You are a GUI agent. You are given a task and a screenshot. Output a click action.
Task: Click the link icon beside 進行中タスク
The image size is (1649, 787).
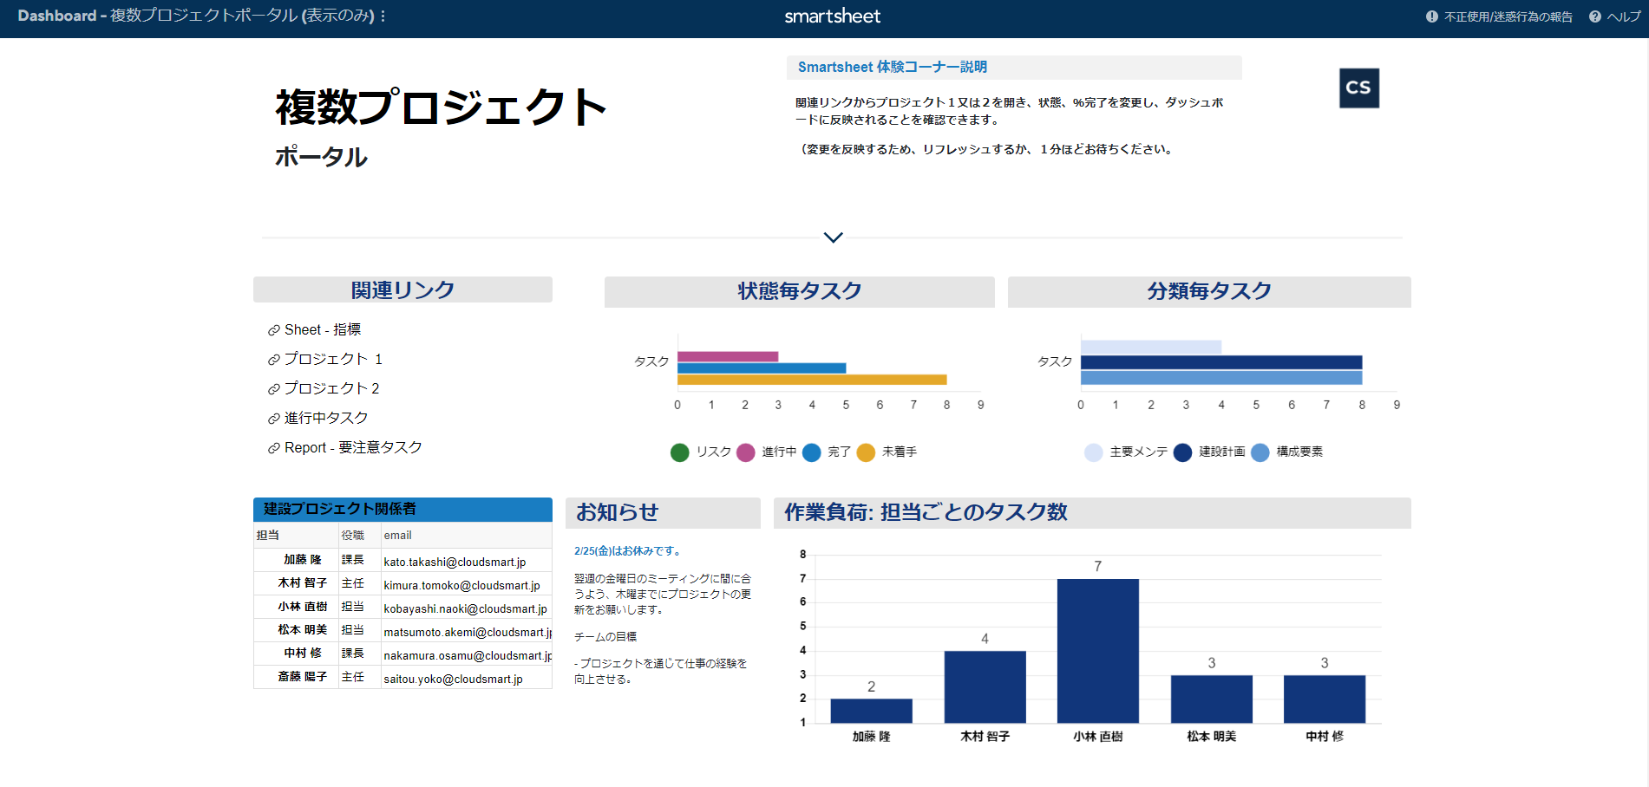coord(272,418)
